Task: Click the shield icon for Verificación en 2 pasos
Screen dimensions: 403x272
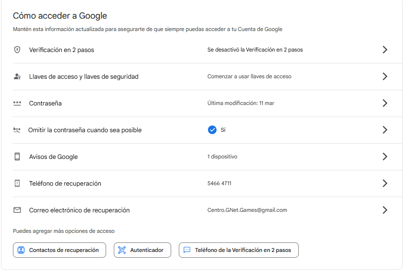Action: [17, 50]
